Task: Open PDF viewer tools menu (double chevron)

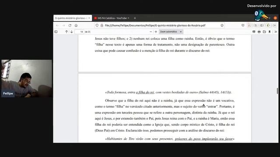Action: [276, 32]
